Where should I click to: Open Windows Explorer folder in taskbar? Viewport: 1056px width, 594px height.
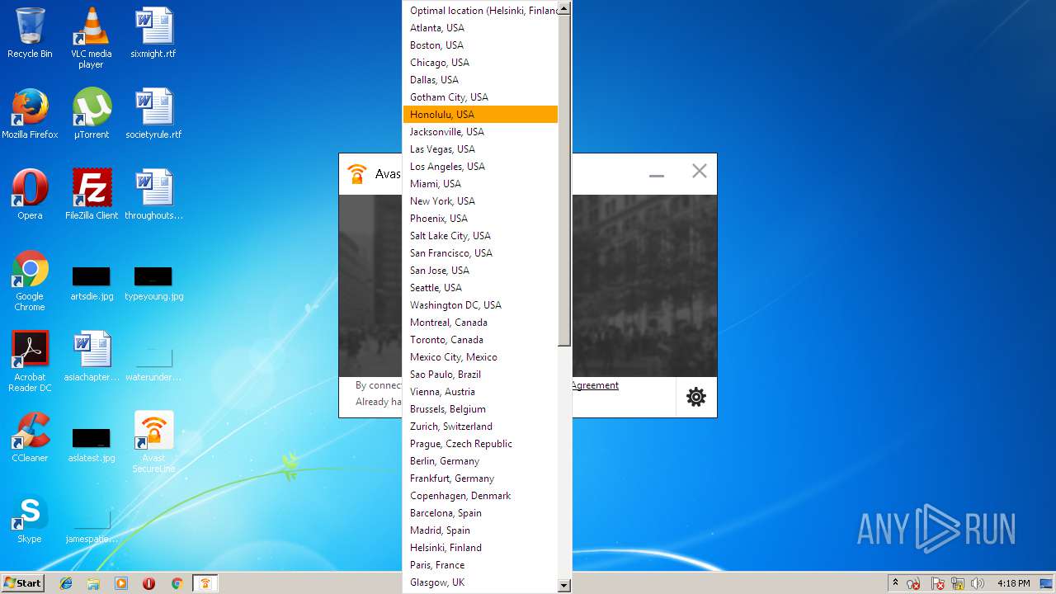tap(93, 583)
